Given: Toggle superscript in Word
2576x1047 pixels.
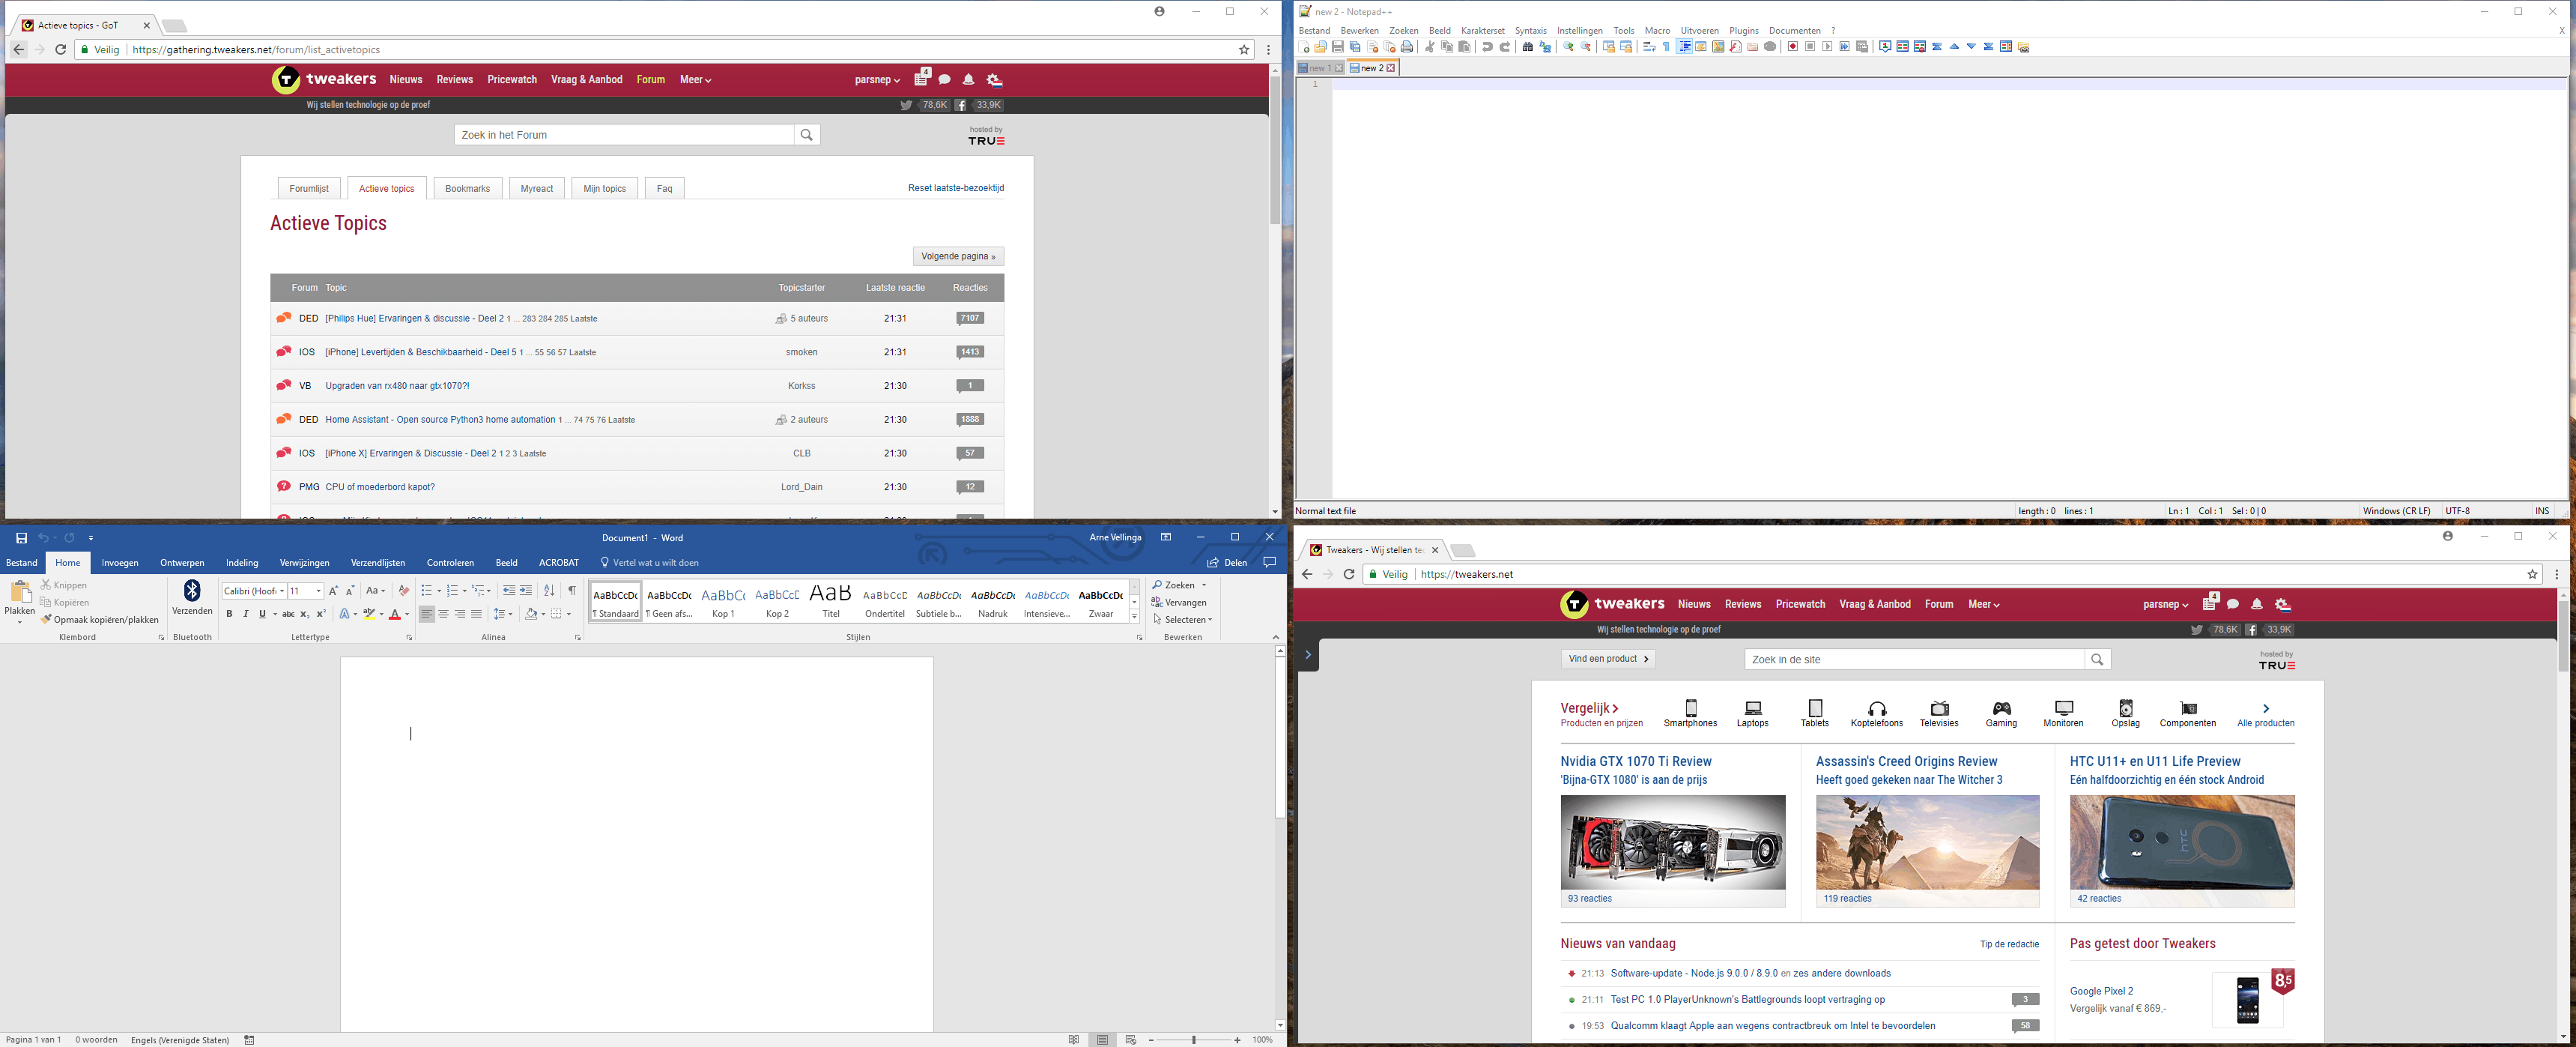Looking at the screenshot, I should [x=321, y=614].
